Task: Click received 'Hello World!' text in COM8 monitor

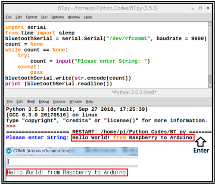Action: (x=66, y=173)
